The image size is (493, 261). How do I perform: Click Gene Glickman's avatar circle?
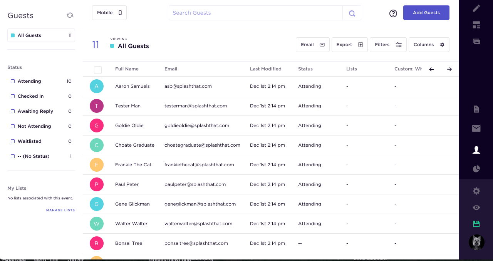pos(97,204)
